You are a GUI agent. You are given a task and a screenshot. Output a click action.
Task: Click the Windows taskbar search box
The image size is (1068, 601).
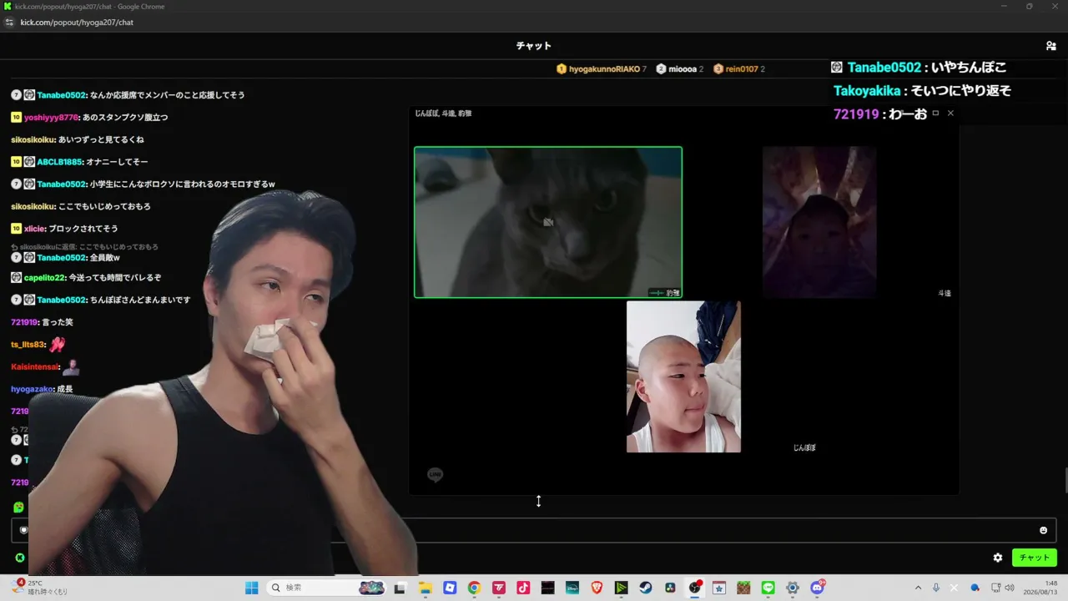(x=328, y=588)
